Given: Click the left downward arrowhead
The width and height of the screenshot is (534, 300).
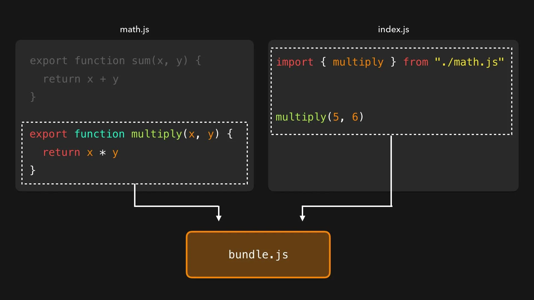Looking at the screenshot, I should 219,218.
